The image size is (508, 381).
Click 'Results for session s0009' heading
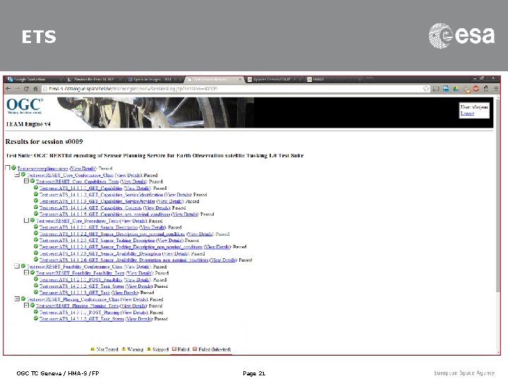(x=44, y=142)
